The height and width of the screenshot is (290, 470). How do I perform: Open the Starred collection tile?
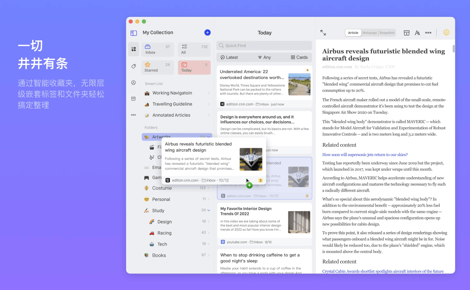coord(157,67)
